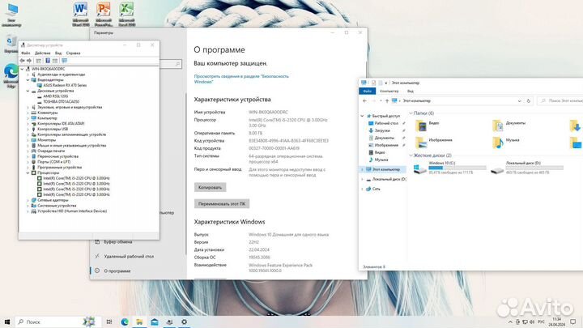Open Действие menu in Device Manager
The image size is (583, 328).
(x=42, y=53)
